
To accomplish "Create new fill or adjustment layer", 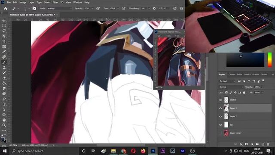I will pyautogui.click(x=252, y=144).
